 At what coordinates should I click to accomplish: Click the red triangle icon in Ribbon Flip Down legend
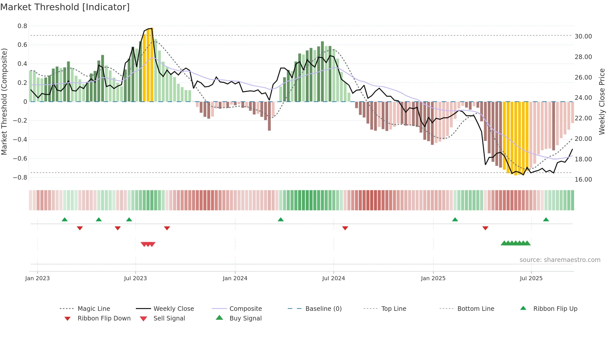pyautogui.click(x=67, y=319)
